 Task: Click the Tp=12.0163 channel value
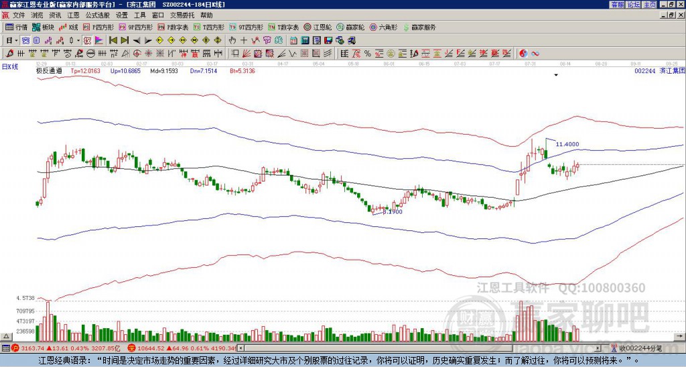point(86,70)
